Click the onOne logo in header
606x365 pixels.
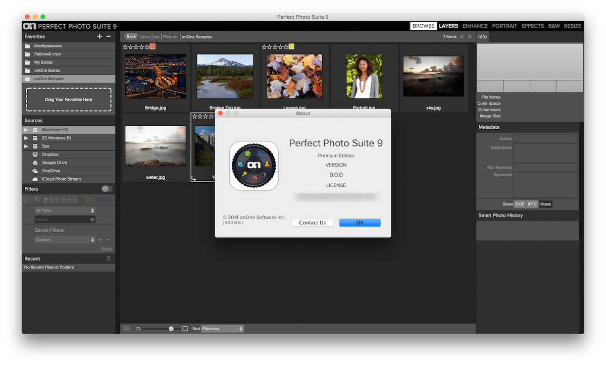(x=29, y=26)
